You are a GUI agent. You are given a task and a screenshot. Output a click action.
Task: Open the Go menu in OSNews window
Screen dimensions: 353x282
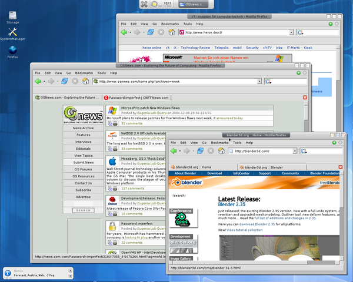click(68, 73)
